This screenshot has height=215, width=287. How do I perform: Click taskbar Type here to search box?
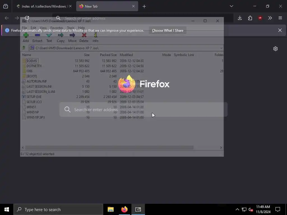click(x=58, y=209)
